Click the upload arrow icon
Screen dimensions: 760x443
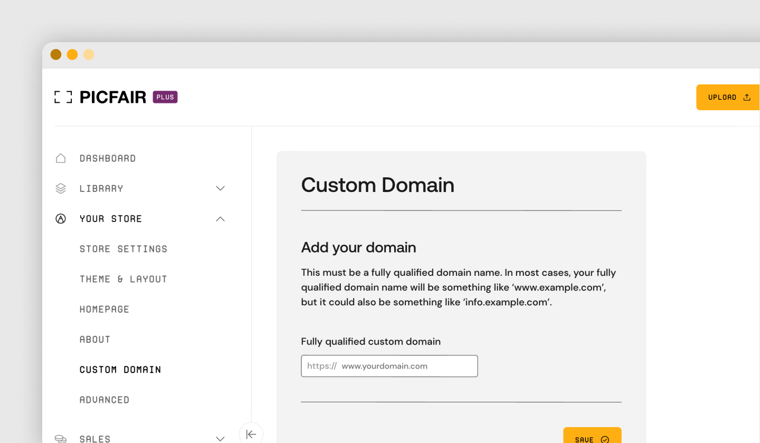[x=747, y=97]
